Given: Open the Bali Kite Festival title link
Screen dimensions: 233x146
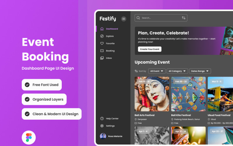Looking at the screenshot, I should coord(181,115).
